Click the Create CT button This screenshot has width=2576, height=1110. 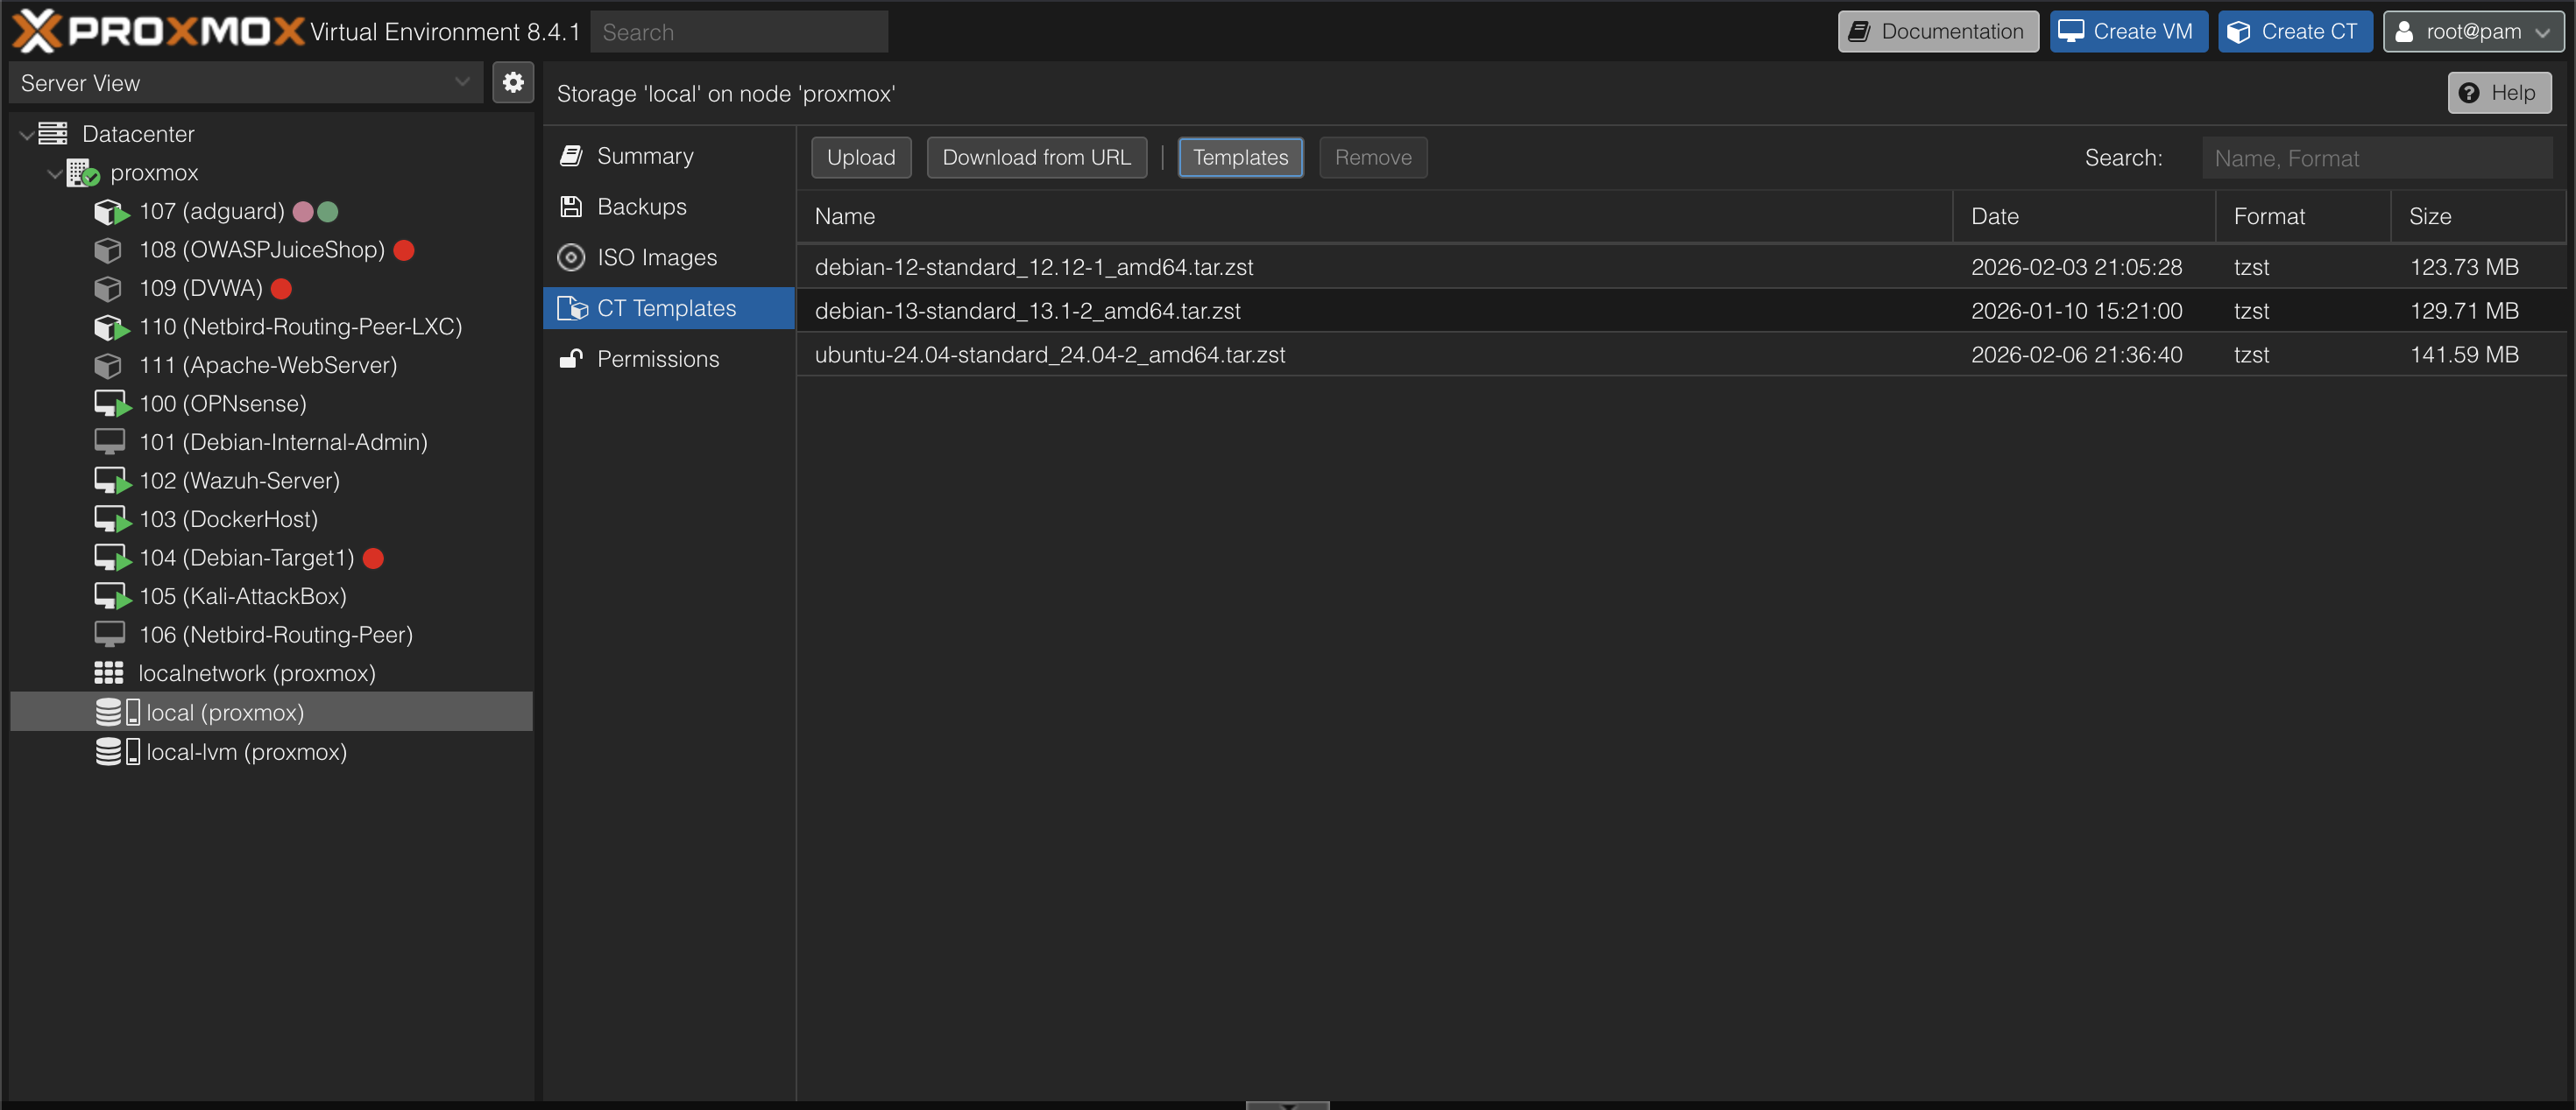coord(2294,31)
